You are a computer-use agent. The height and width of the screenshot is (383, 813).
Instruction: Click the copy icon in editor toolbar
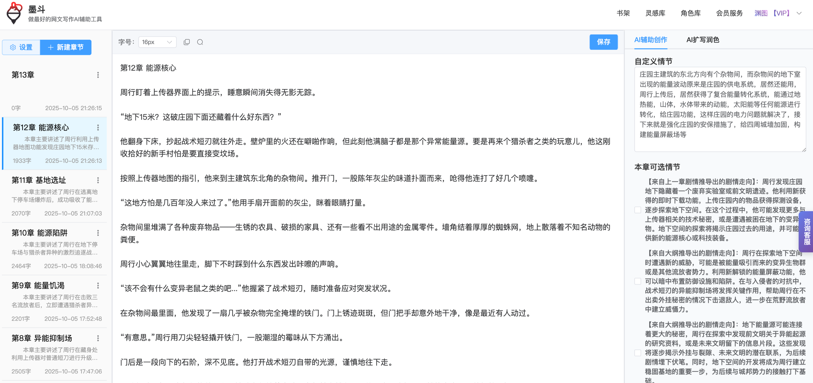point(186,42)
